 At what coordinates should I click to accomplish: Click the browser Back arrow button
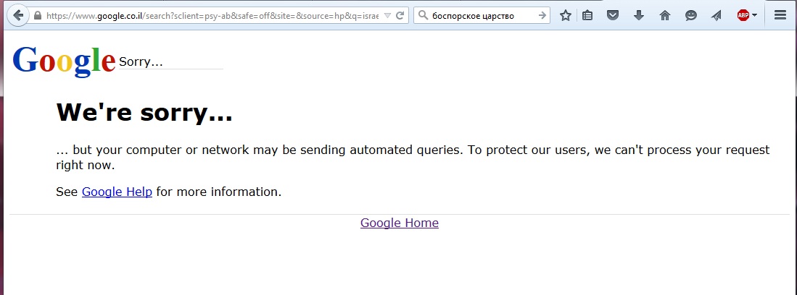pyautogui.click(x=17, y=15)
